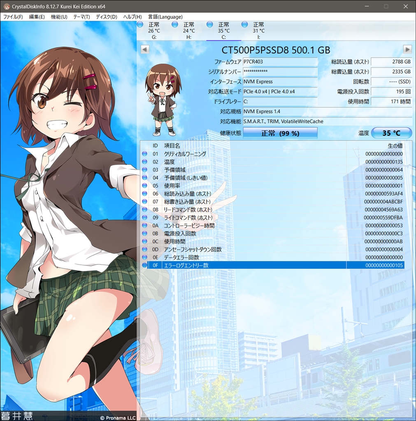Go to next disk with right arrow

click(x=407, y=49)
